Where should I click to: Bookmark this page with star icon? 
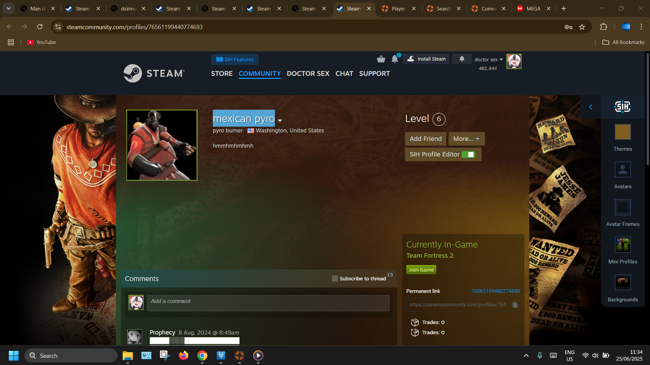[582, 27]
